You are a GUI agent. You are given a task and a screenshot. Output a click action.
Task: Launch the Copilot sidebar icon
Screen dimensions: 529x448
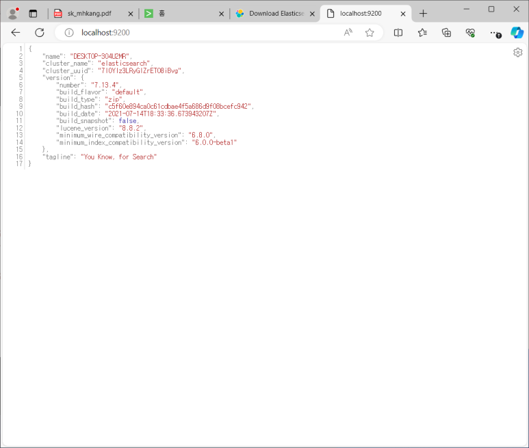[x=517, y=32]
